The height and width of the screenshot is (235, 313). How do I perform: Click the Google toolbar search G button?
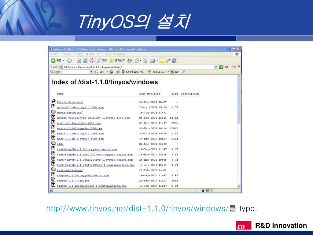(x=96, y=72)
